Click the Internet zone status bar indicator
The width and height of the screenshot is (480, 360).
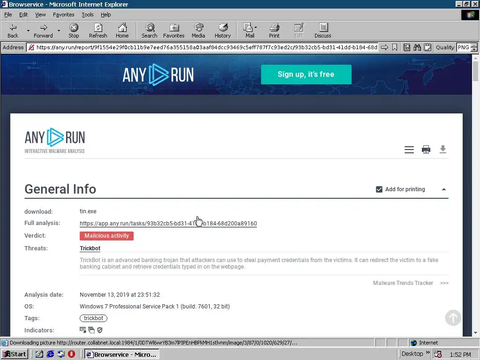coord(425,343)
